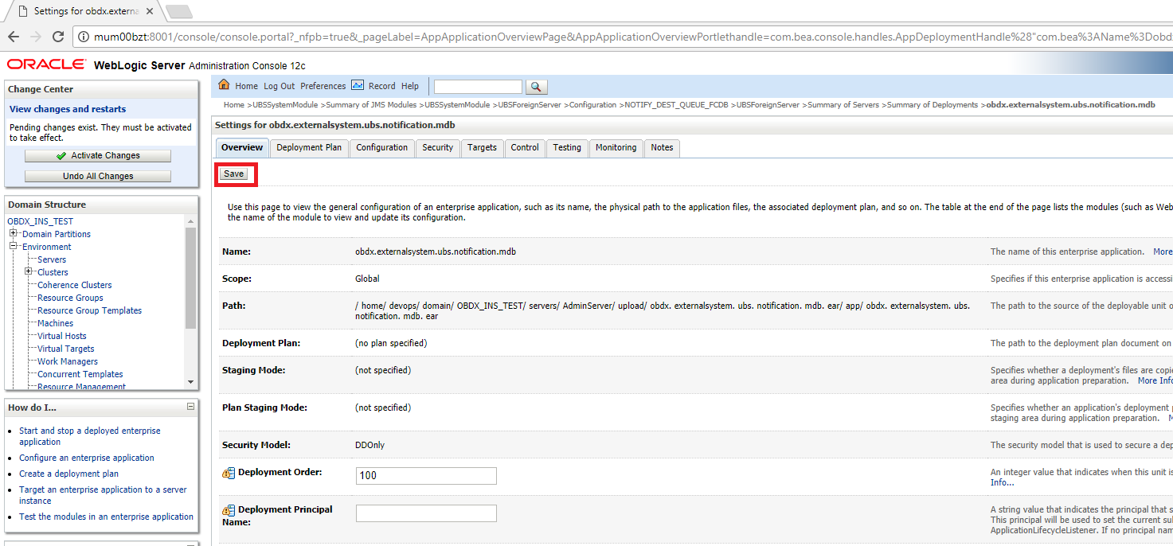Click the Record icon in toolbar
The height and width of the screenshot is (546, 1173).
coord(358,85)
